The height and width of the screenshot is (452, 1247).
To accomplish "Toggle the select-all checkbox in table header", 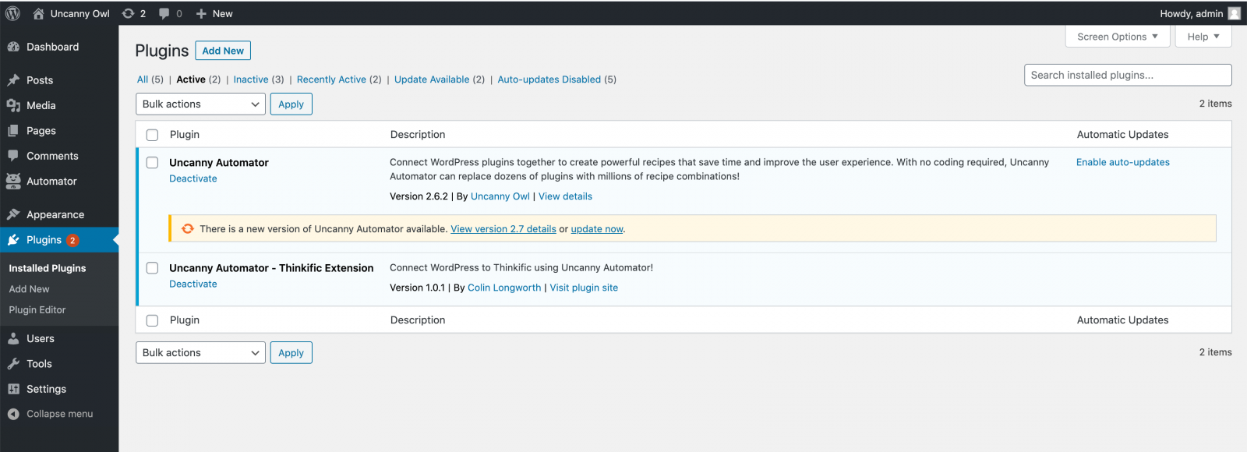I will pos(152,135).
